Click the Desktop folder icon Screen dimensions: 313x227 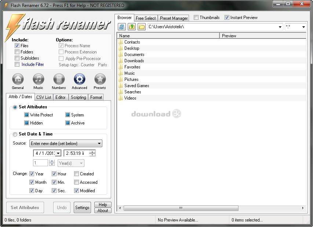pos(120,48)
